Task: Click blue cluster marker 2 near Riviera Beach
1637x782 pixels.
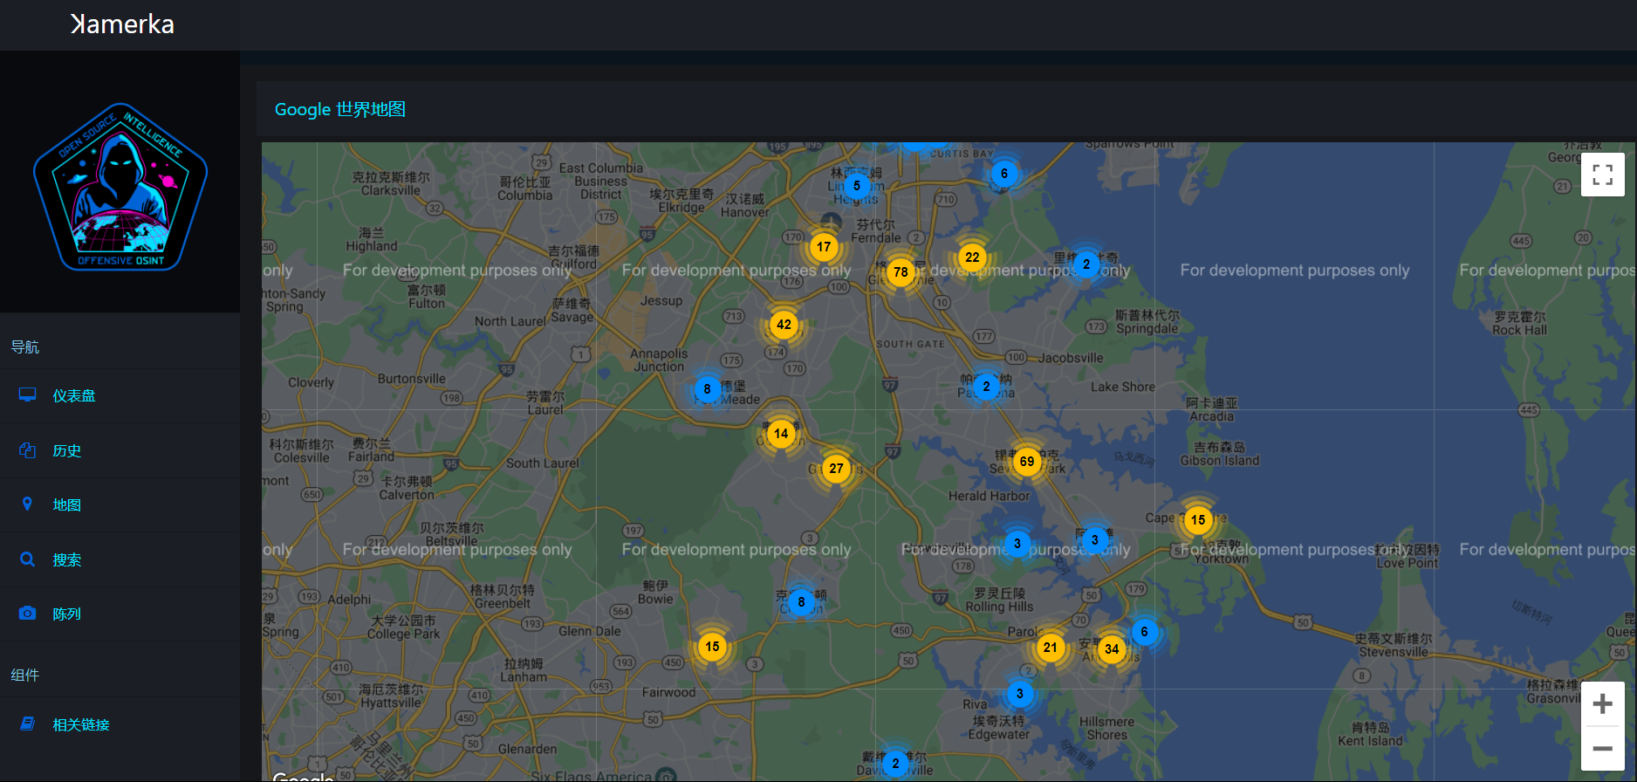Action: [x=1086, y=264]
